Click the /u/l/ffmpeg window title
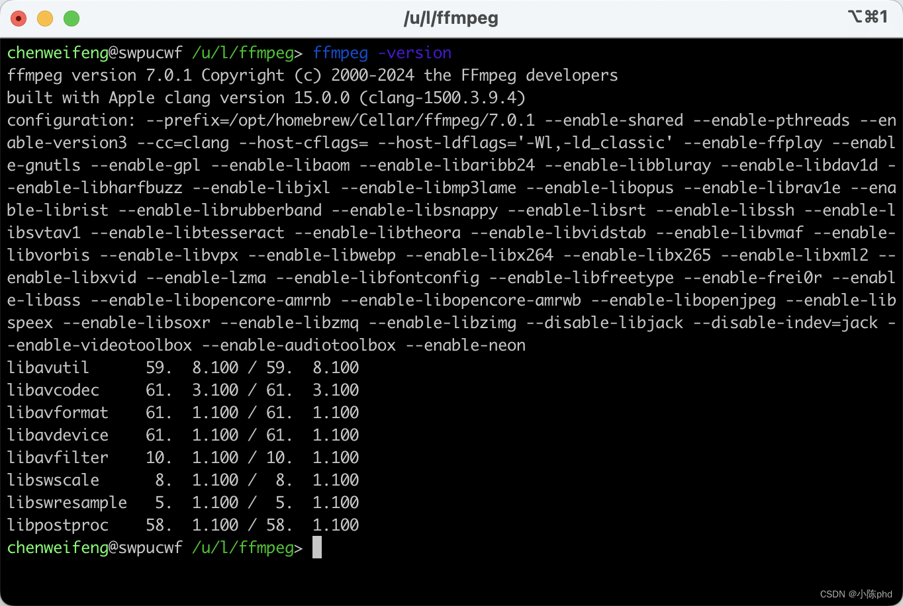 [451, 18]
